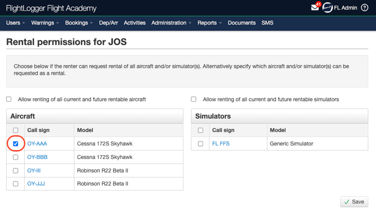This screenshot has width=376, height=214.
Task: Click the Simulators panel heading
Action: pyautogui.click(x=213, y=116)
